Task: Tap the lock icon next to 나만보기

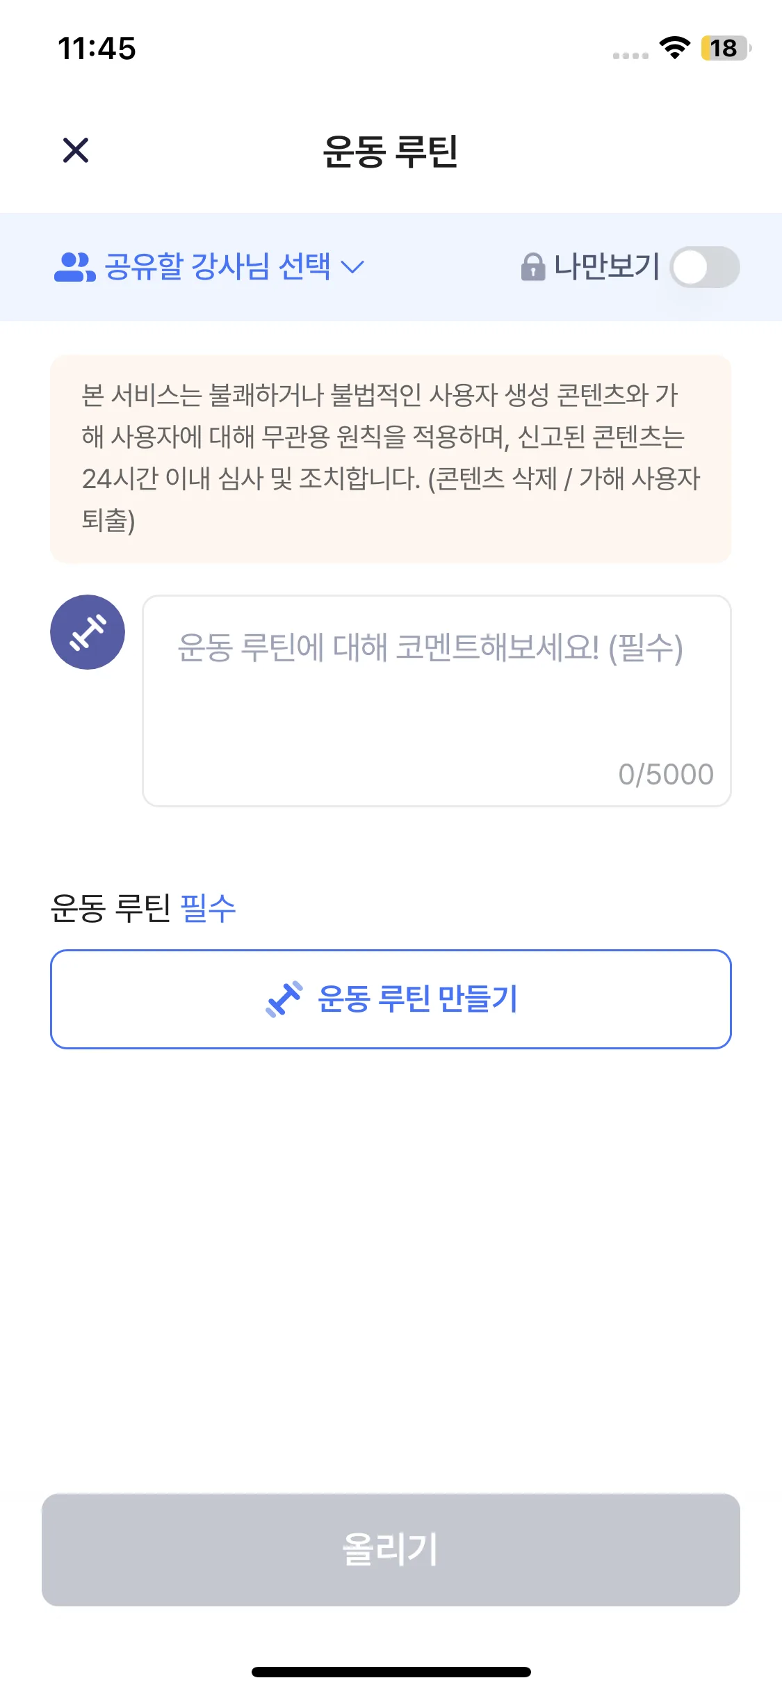Action: pos(532,267)
